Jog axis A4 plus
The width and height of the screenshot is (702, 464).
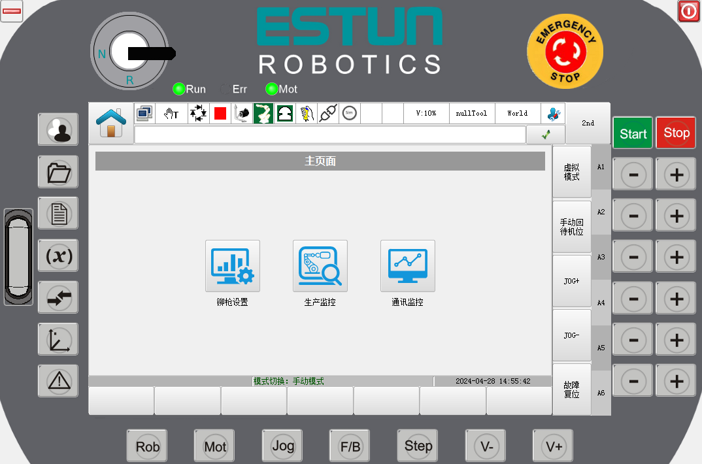[676, 298]
